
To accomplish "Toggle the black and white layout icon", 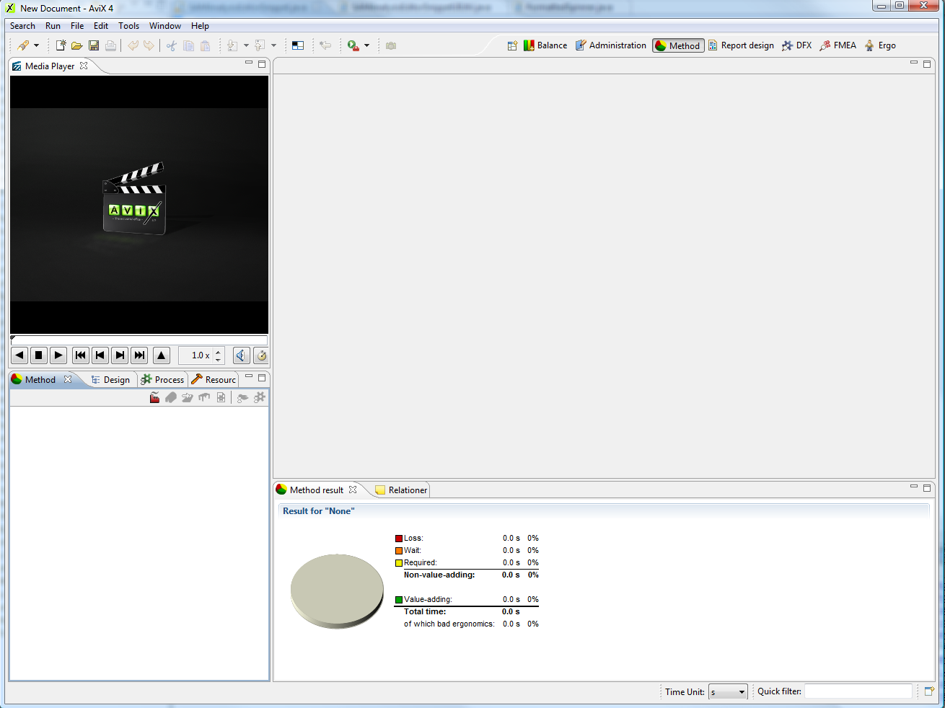I will (x=298, y=45).
